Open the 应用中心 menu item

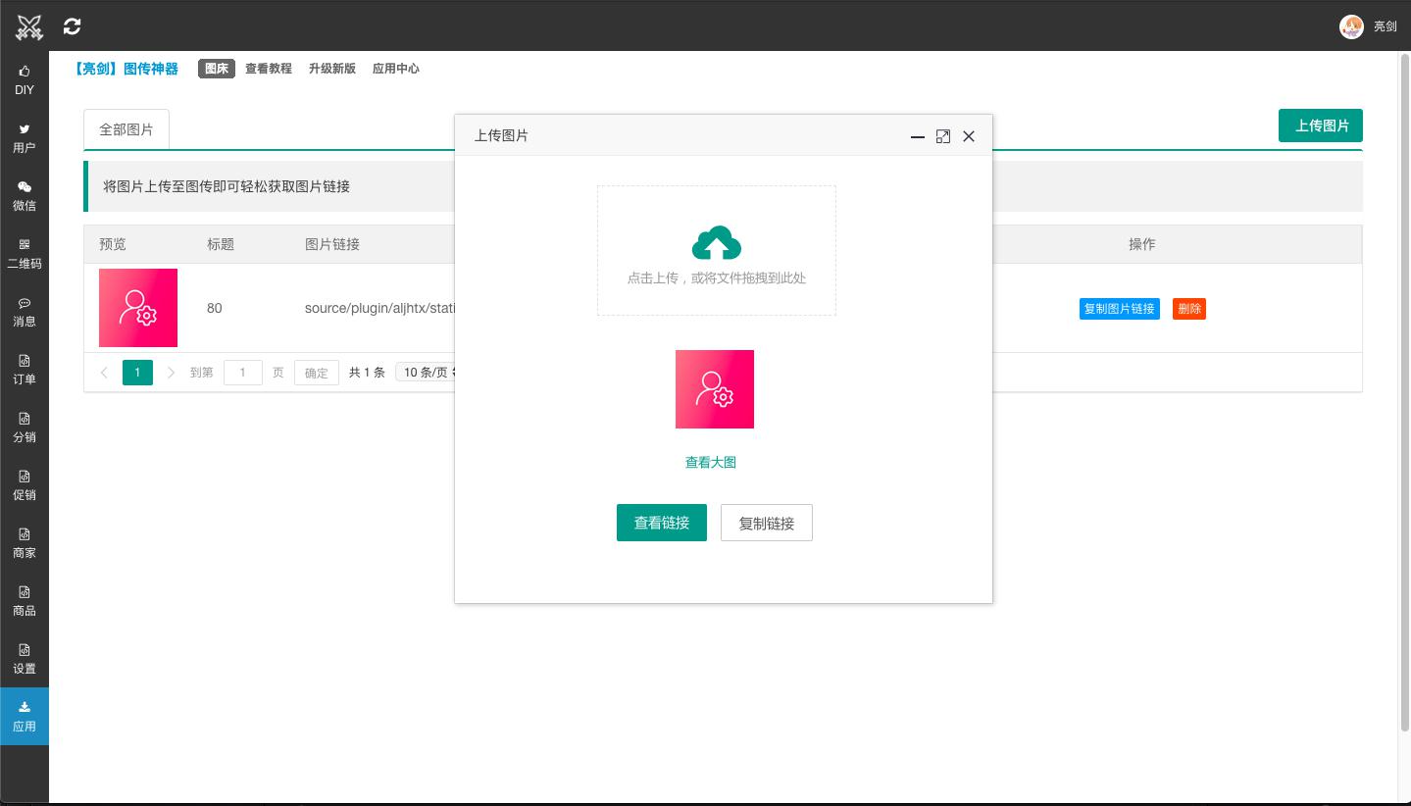point(396,69)
